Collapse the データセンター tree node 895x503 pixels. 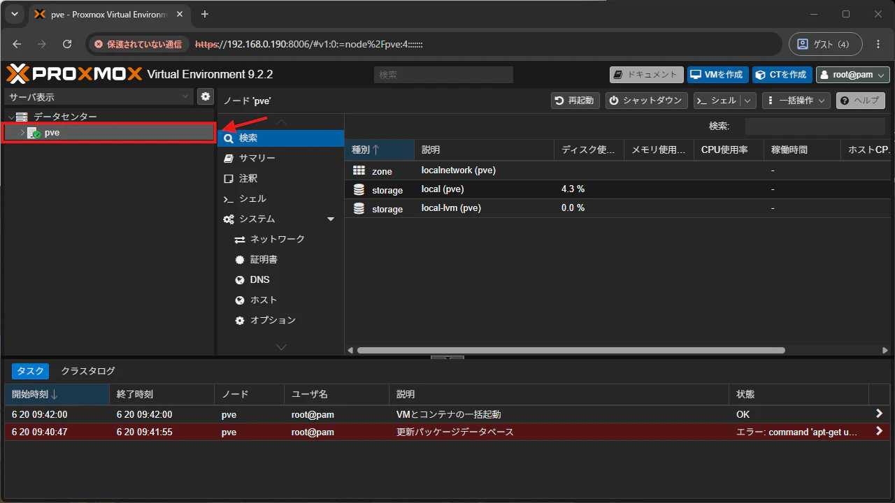click(10, 117)
